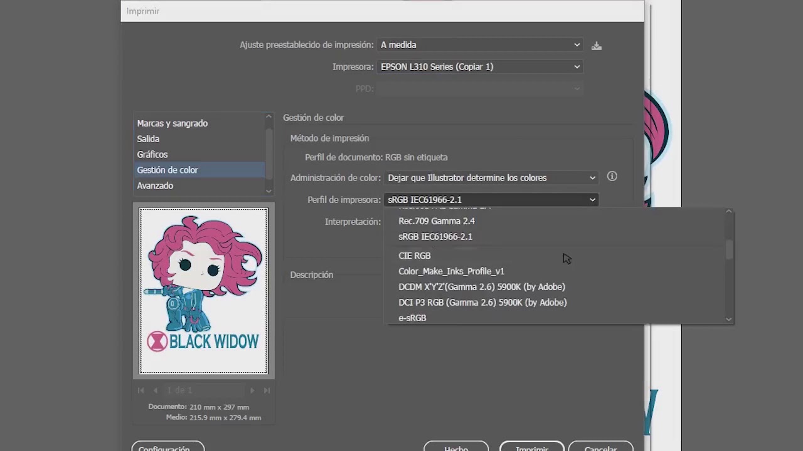Collapse the Perfil de impresora dropdown
803x451 pixels.
tap(491, 200)
